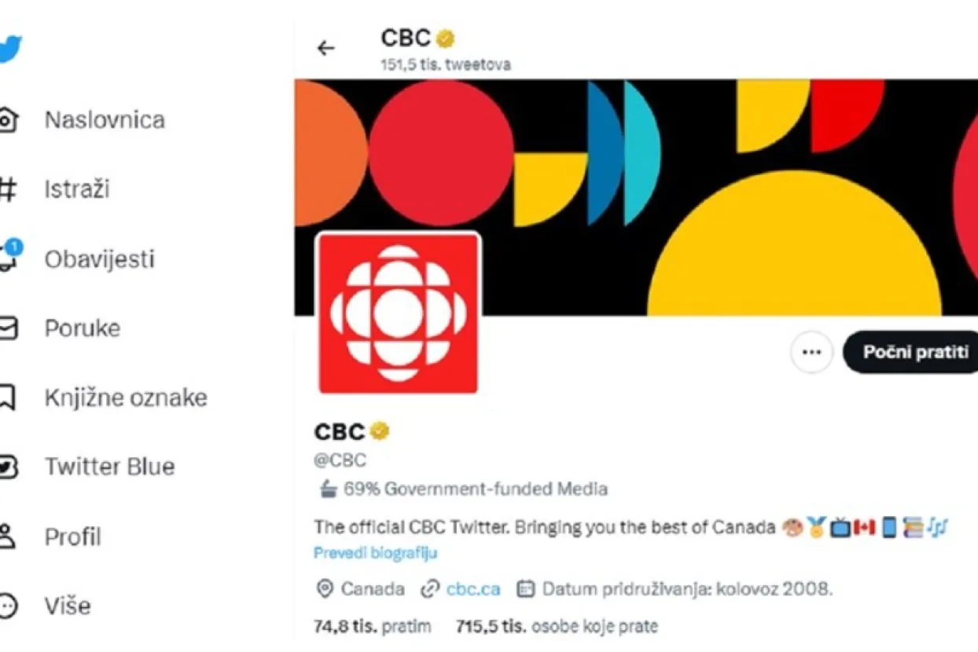Click the Twitter Blue icon

coord(8,467)
